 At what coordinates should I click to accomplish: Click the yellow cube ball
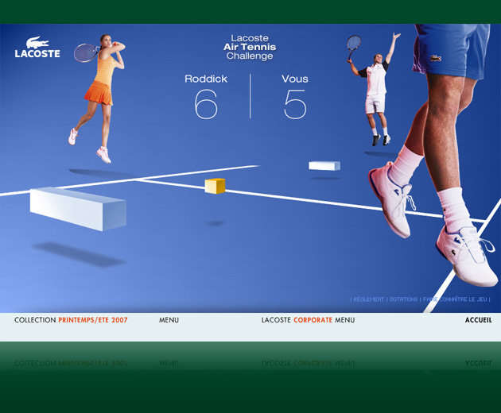pyautogui.click(x=215, y=186)
